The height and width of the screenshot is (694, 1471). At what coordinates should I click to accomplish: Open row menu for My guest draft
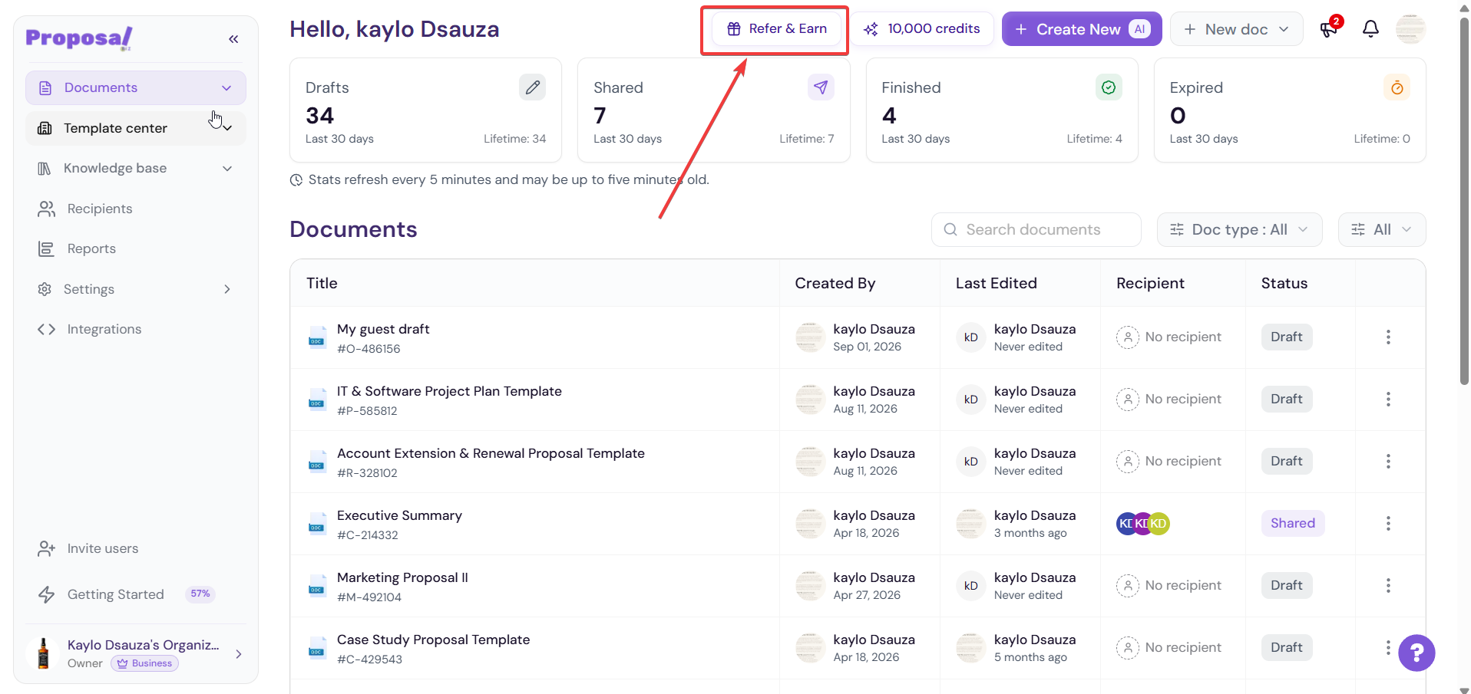(1388, 337)
